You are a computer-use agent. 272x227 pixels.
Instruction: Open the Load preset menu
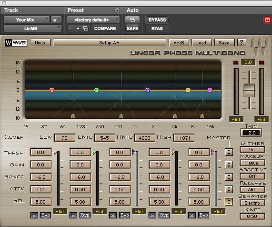201,42
